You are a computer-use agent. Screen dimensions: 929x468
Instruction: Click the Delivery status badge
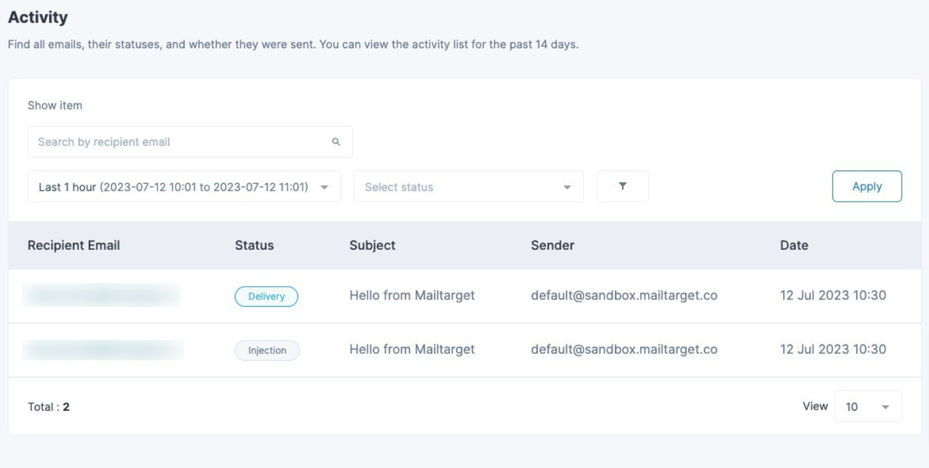coord(267,296)
